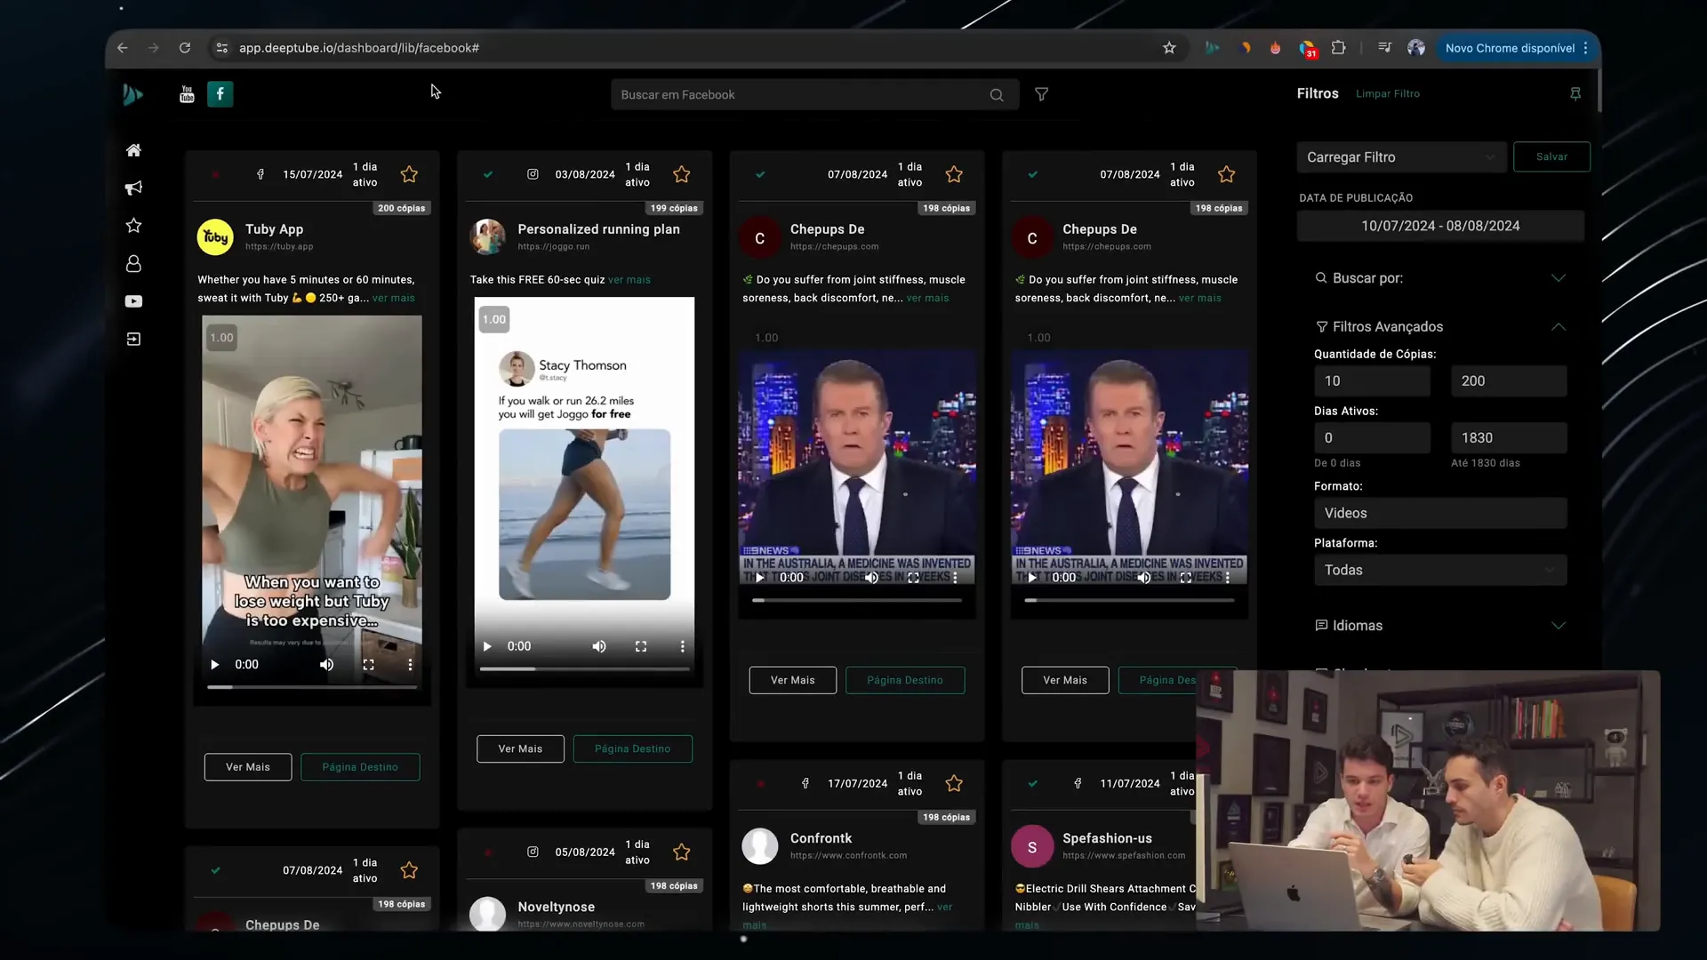
Task: Click the search magnifier icon
Action: pos(997,95)
